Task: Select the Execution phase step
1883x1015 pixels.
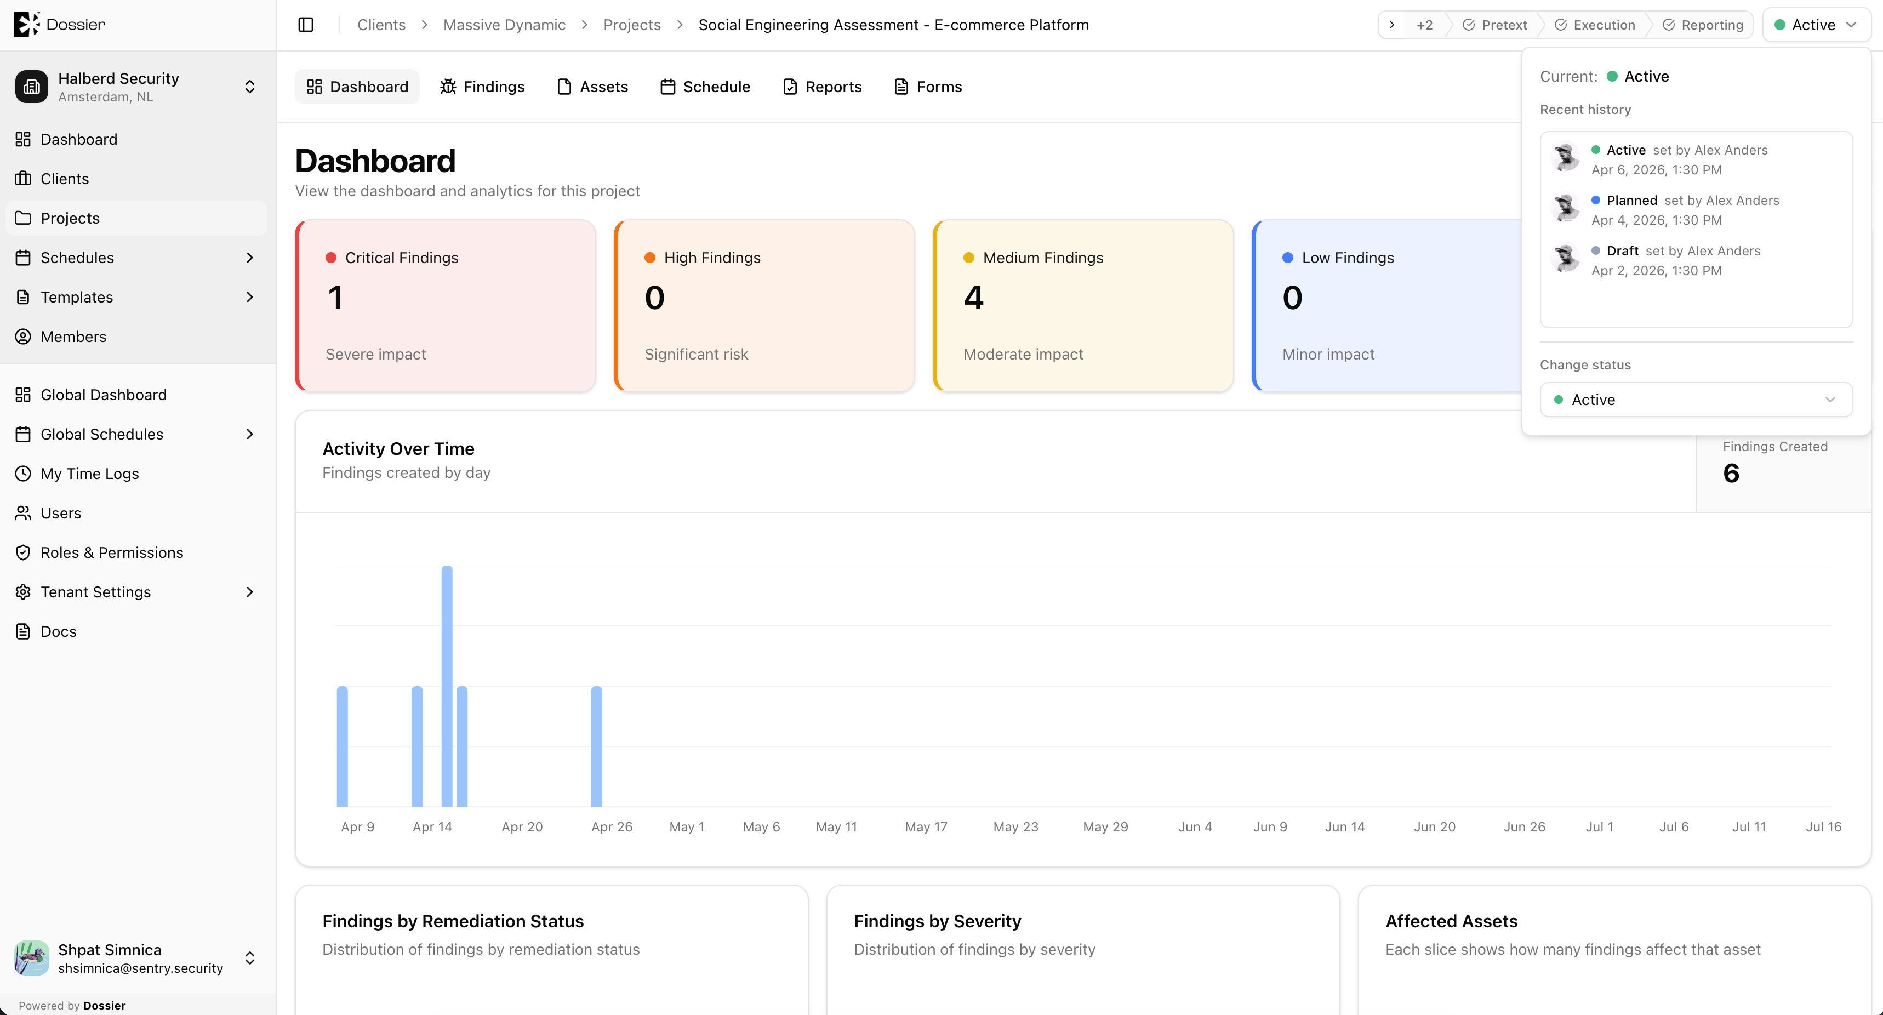Action: [x=1595, y=25]
